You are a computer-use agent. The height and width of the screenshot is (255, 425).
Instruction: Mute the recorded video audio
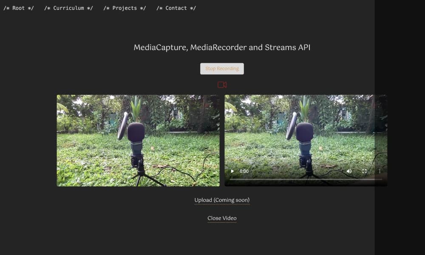pos(349,171)
